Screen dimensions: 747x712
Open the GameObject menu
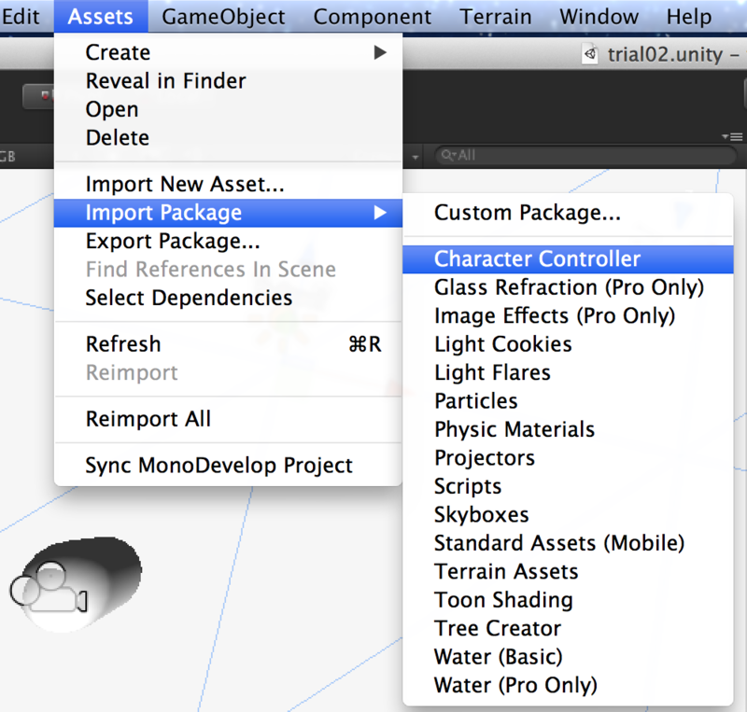222,17
